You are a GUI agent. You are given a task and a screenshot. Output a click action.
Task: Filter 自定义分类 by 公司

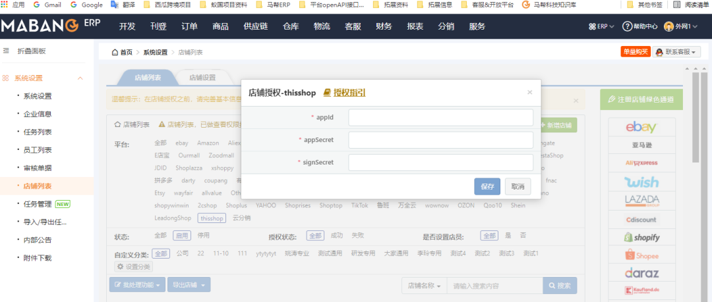coord(183,253)
